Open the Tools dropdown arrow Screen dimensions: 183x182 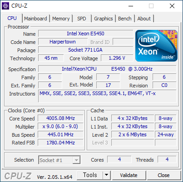point(107,175)
